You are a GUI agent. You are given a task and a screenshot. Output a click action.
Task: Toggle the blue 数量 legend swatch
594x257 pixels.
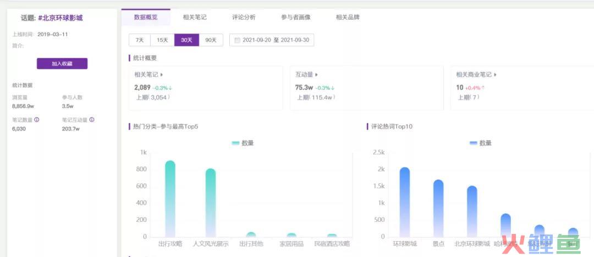click(474, 143)
